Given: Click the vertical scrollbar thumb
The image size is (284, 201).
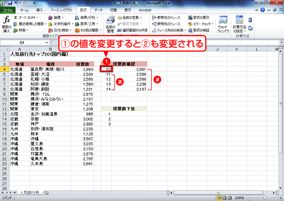Looking at the screenshot, I should pyautogui.click(x=281, y=104).
